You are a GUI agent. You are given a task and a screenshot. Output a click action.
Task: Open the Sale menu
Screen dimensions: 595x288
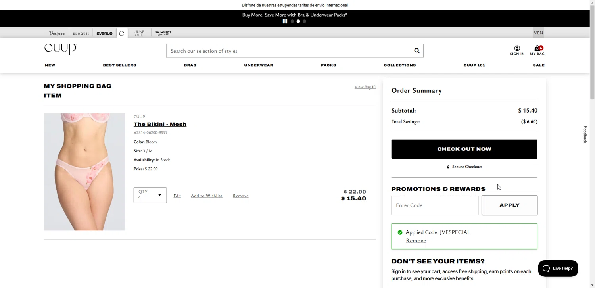539,65
